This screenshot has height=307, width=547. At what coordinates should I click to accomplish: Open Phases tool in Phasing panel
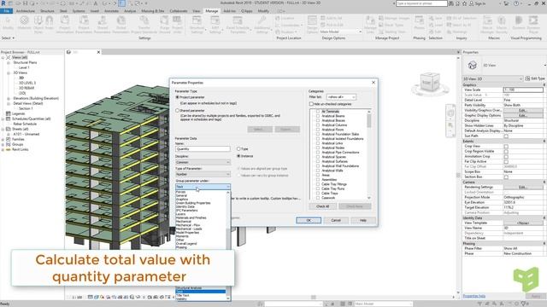(x=420, y=23)
